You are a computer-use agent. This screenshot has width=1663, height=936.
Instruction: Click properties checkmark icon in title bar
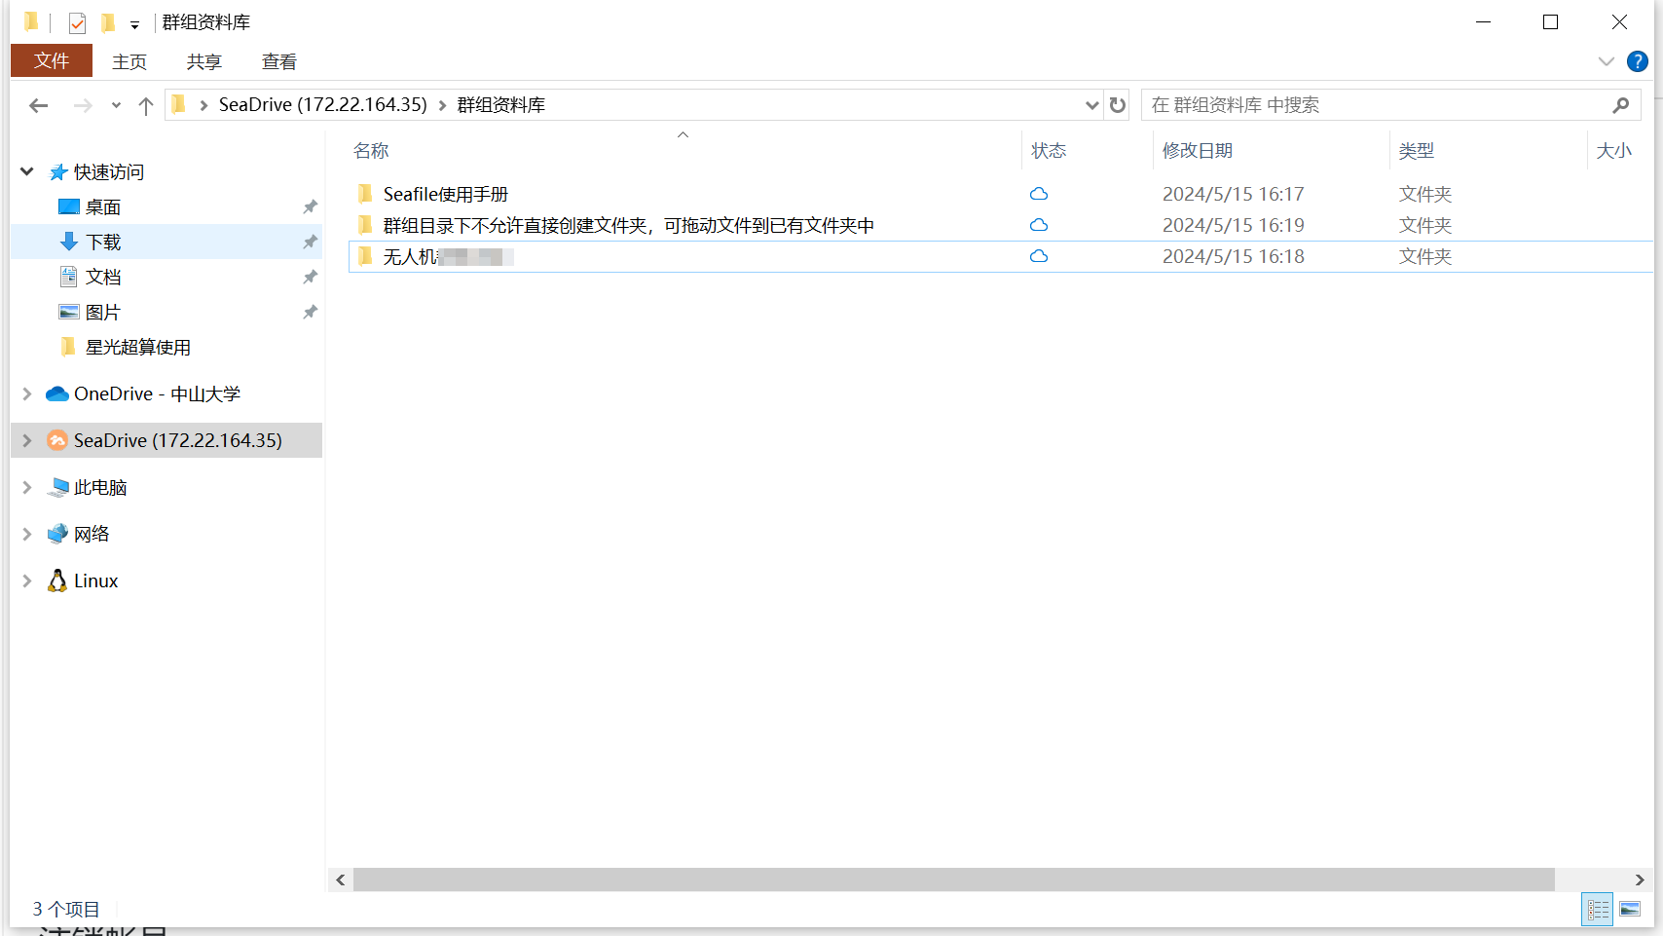pos(78,22)
